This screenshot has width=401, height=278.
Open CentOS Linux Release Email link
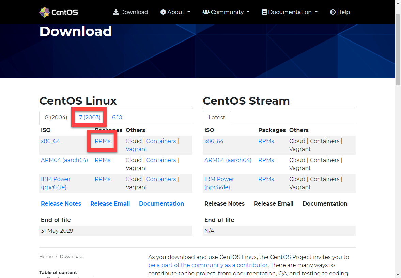click(x=110, y=203)
